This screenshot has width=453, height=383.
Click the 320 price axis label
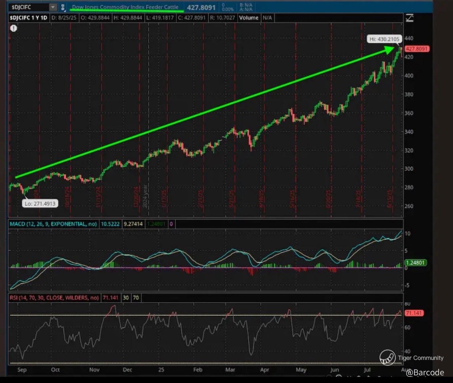pos(409,151)
